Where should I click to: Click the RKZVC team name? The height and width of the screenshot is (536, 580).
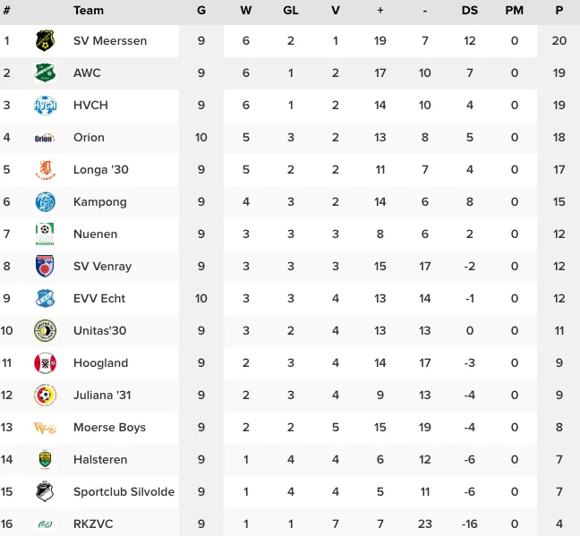[93, 523]
